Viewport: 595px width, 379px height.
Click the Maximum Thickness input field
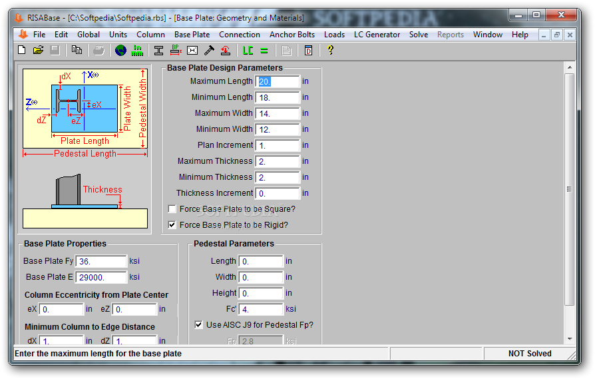278,161
